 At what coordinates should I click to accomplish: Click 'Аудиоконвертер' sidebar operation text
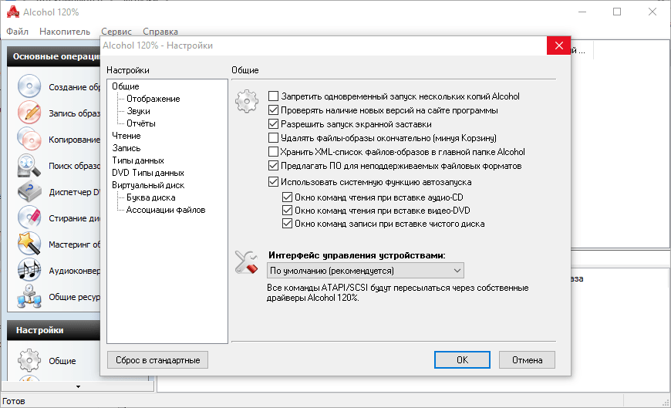click(x=75, y=271)
